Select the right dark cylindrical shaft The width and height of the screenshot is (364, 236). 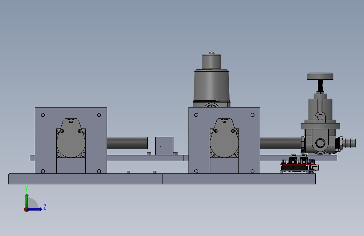tap(280, 143)
